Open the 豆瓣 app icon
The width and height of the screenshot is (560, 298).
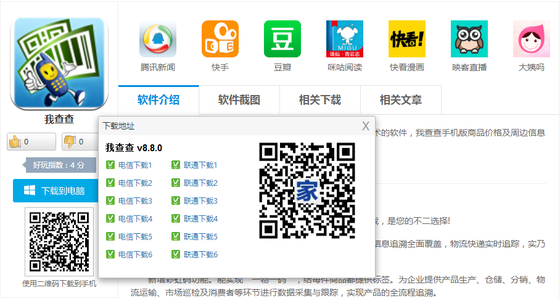282,39
